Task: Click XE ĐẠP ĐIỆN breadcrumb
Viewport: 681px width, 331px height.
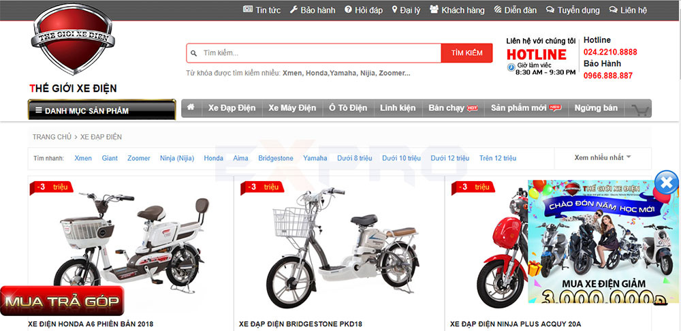Action: [101, 137]
